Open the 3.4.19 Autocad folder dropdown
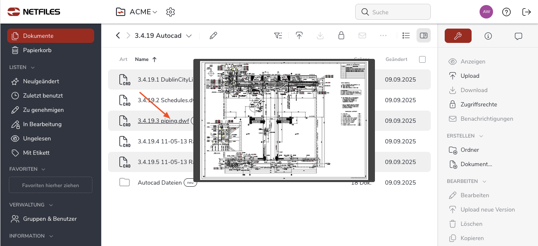The image size is (538, 246). tap(189, 36)
